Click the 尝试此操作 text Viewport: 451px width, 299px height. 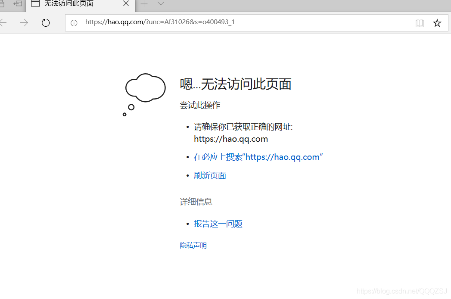(200, 105)
